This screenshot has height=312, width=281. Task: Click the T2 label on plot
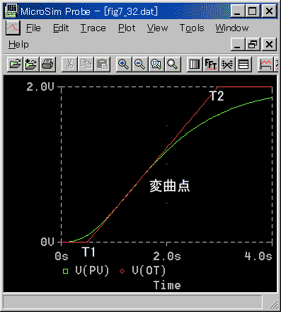pyautogui.click(x=217, y=96)
